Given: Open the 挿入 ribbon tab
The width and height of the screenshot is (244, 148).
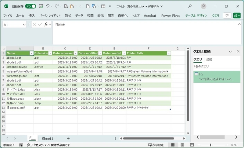Looking at the screenshot, I should (x=32, y=16).
